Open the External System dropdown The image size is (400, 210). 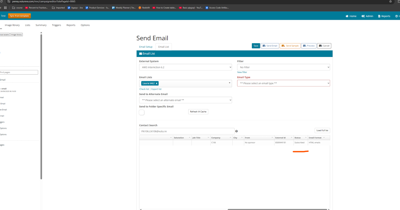185,67
